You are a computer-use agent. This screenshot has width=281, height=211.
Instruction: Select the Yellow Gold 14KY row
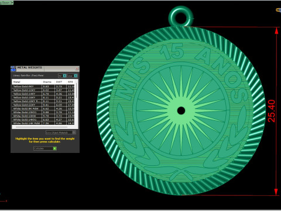(43, 94)
